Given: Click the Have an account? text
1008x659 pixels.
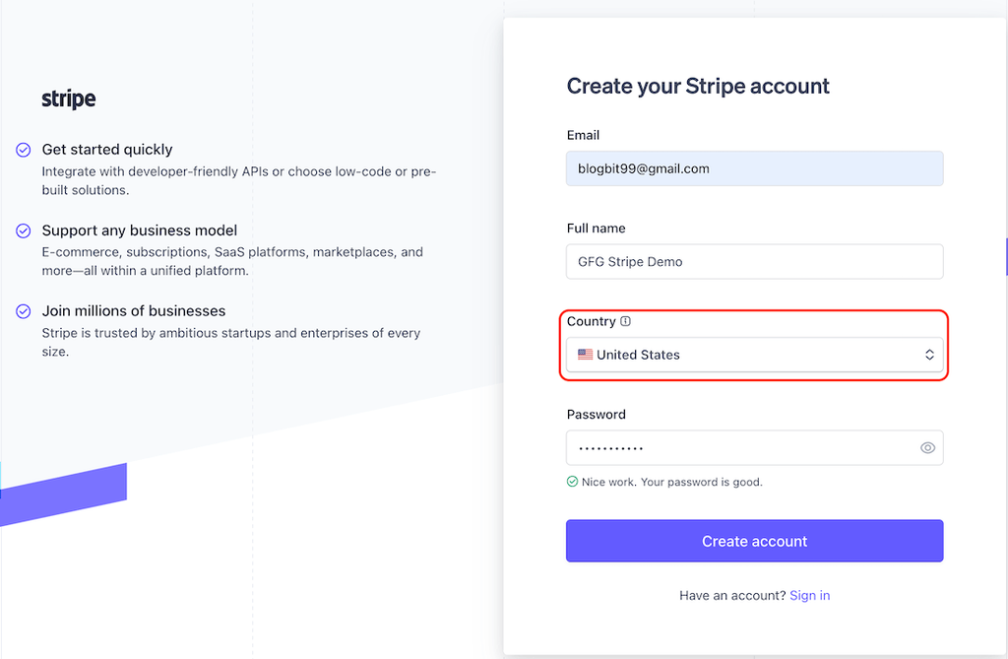Looking at the screenshot, I should [x=731, y=595].
